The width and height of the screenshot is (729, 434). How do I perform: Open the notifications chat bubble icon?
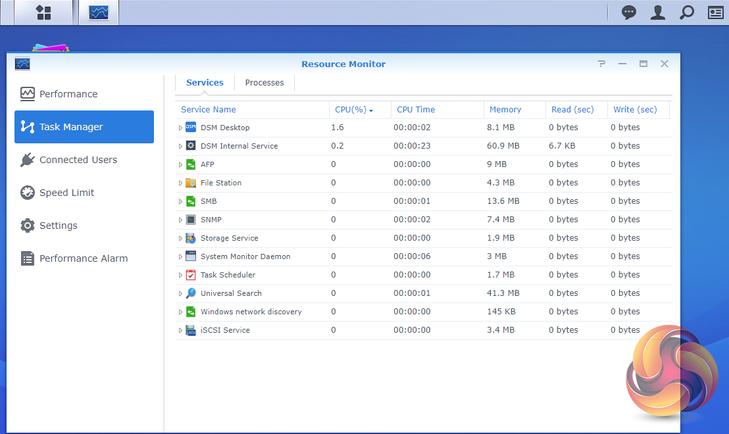pos(629,12)
